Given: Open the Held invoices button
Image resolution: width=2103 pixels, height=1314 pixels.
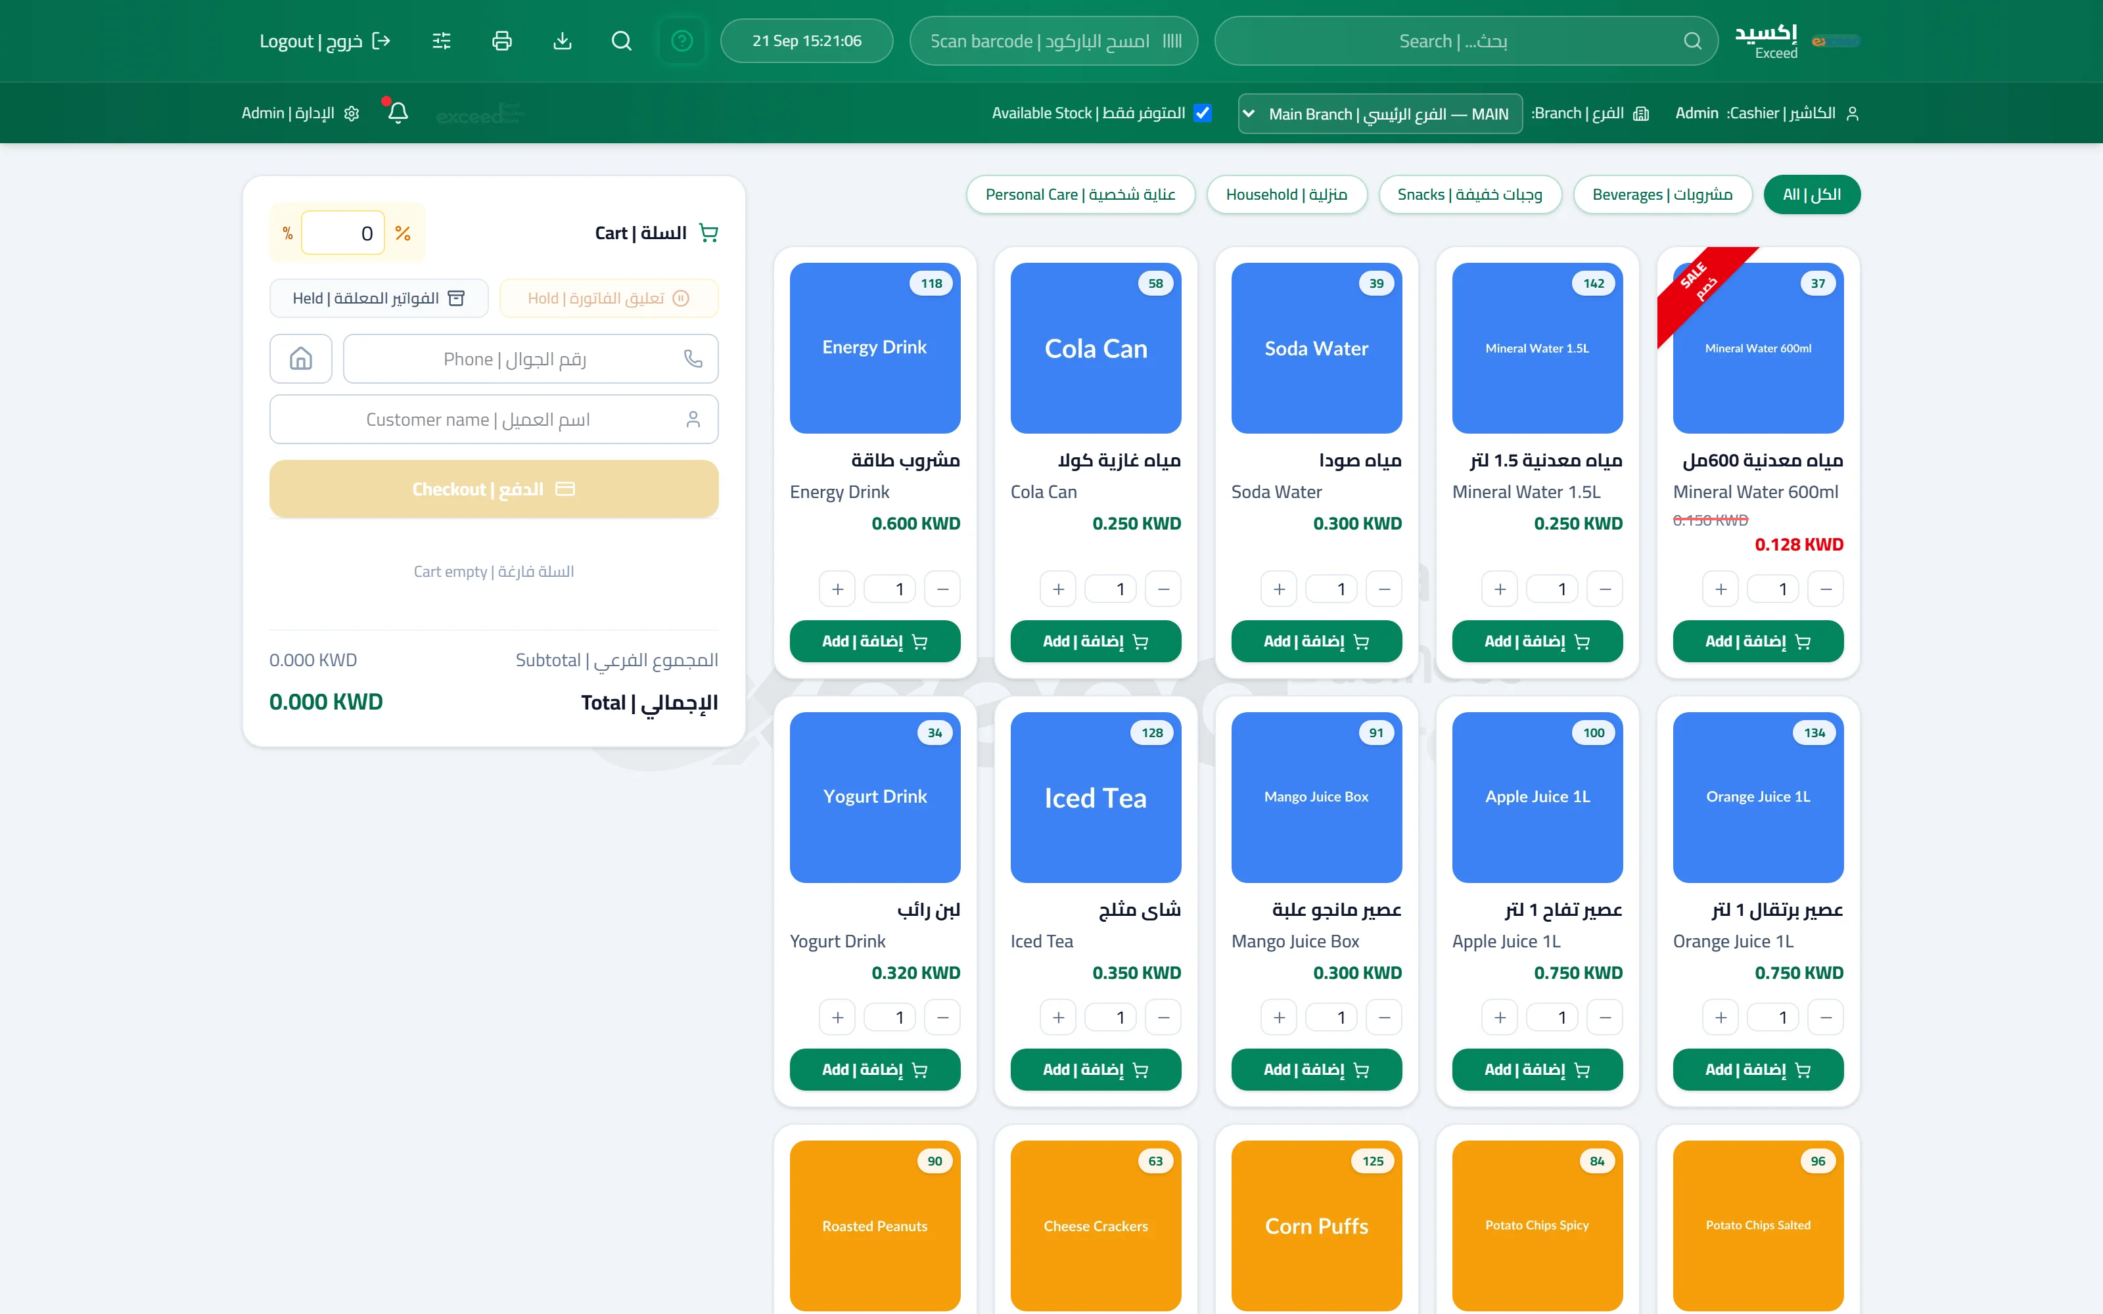Looking at the screenshot, I should click(x=379, y=298).
